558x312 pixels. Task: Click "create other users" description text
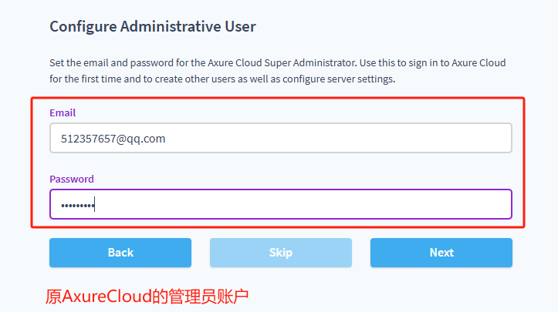click(x=185, y=79)
